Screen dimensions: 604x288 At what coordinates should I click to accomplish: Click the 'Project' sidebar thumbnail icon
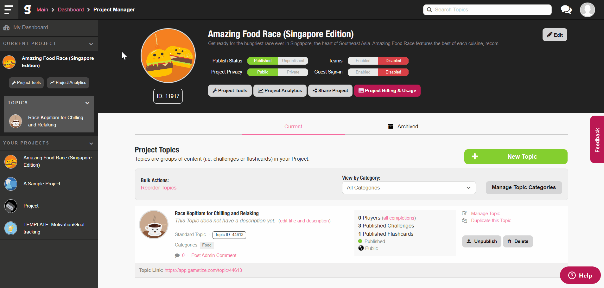(x=11, y=206)
